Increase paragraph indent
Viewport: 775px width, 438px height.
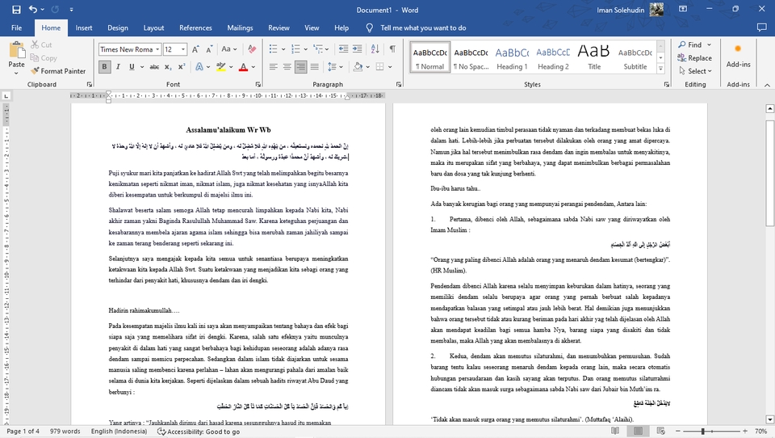click(x=357, y=49)
